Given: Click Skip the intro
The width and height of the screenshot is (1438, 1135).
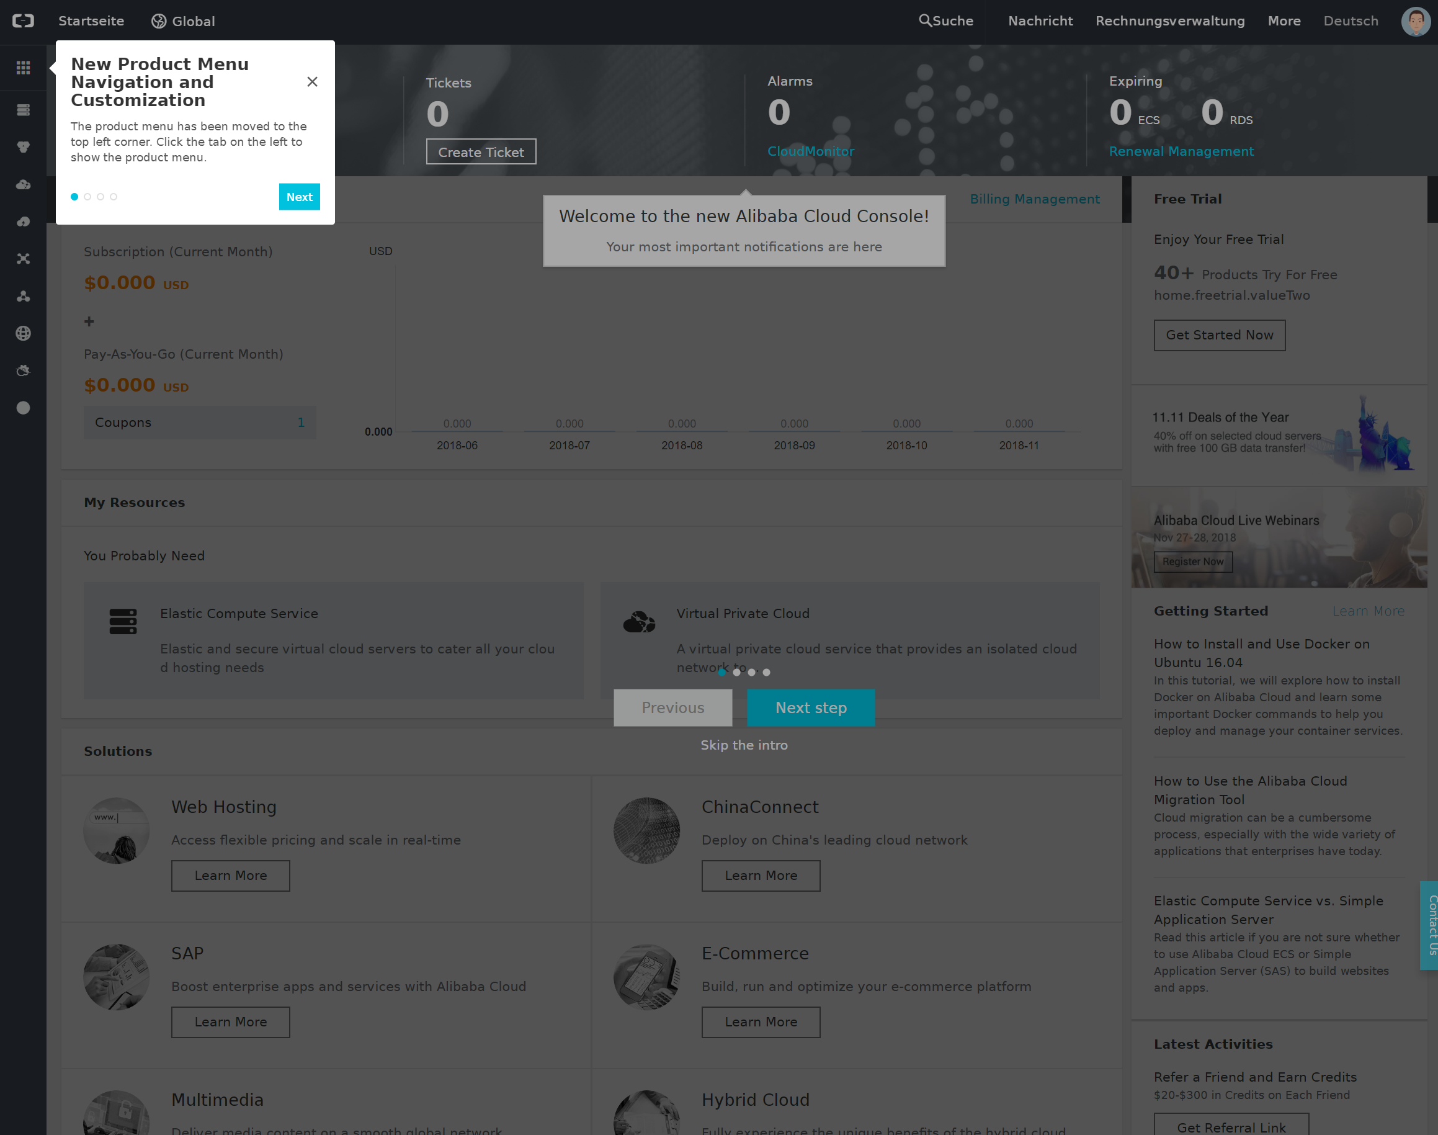Looking at the screenshot, I should point(744,745).
